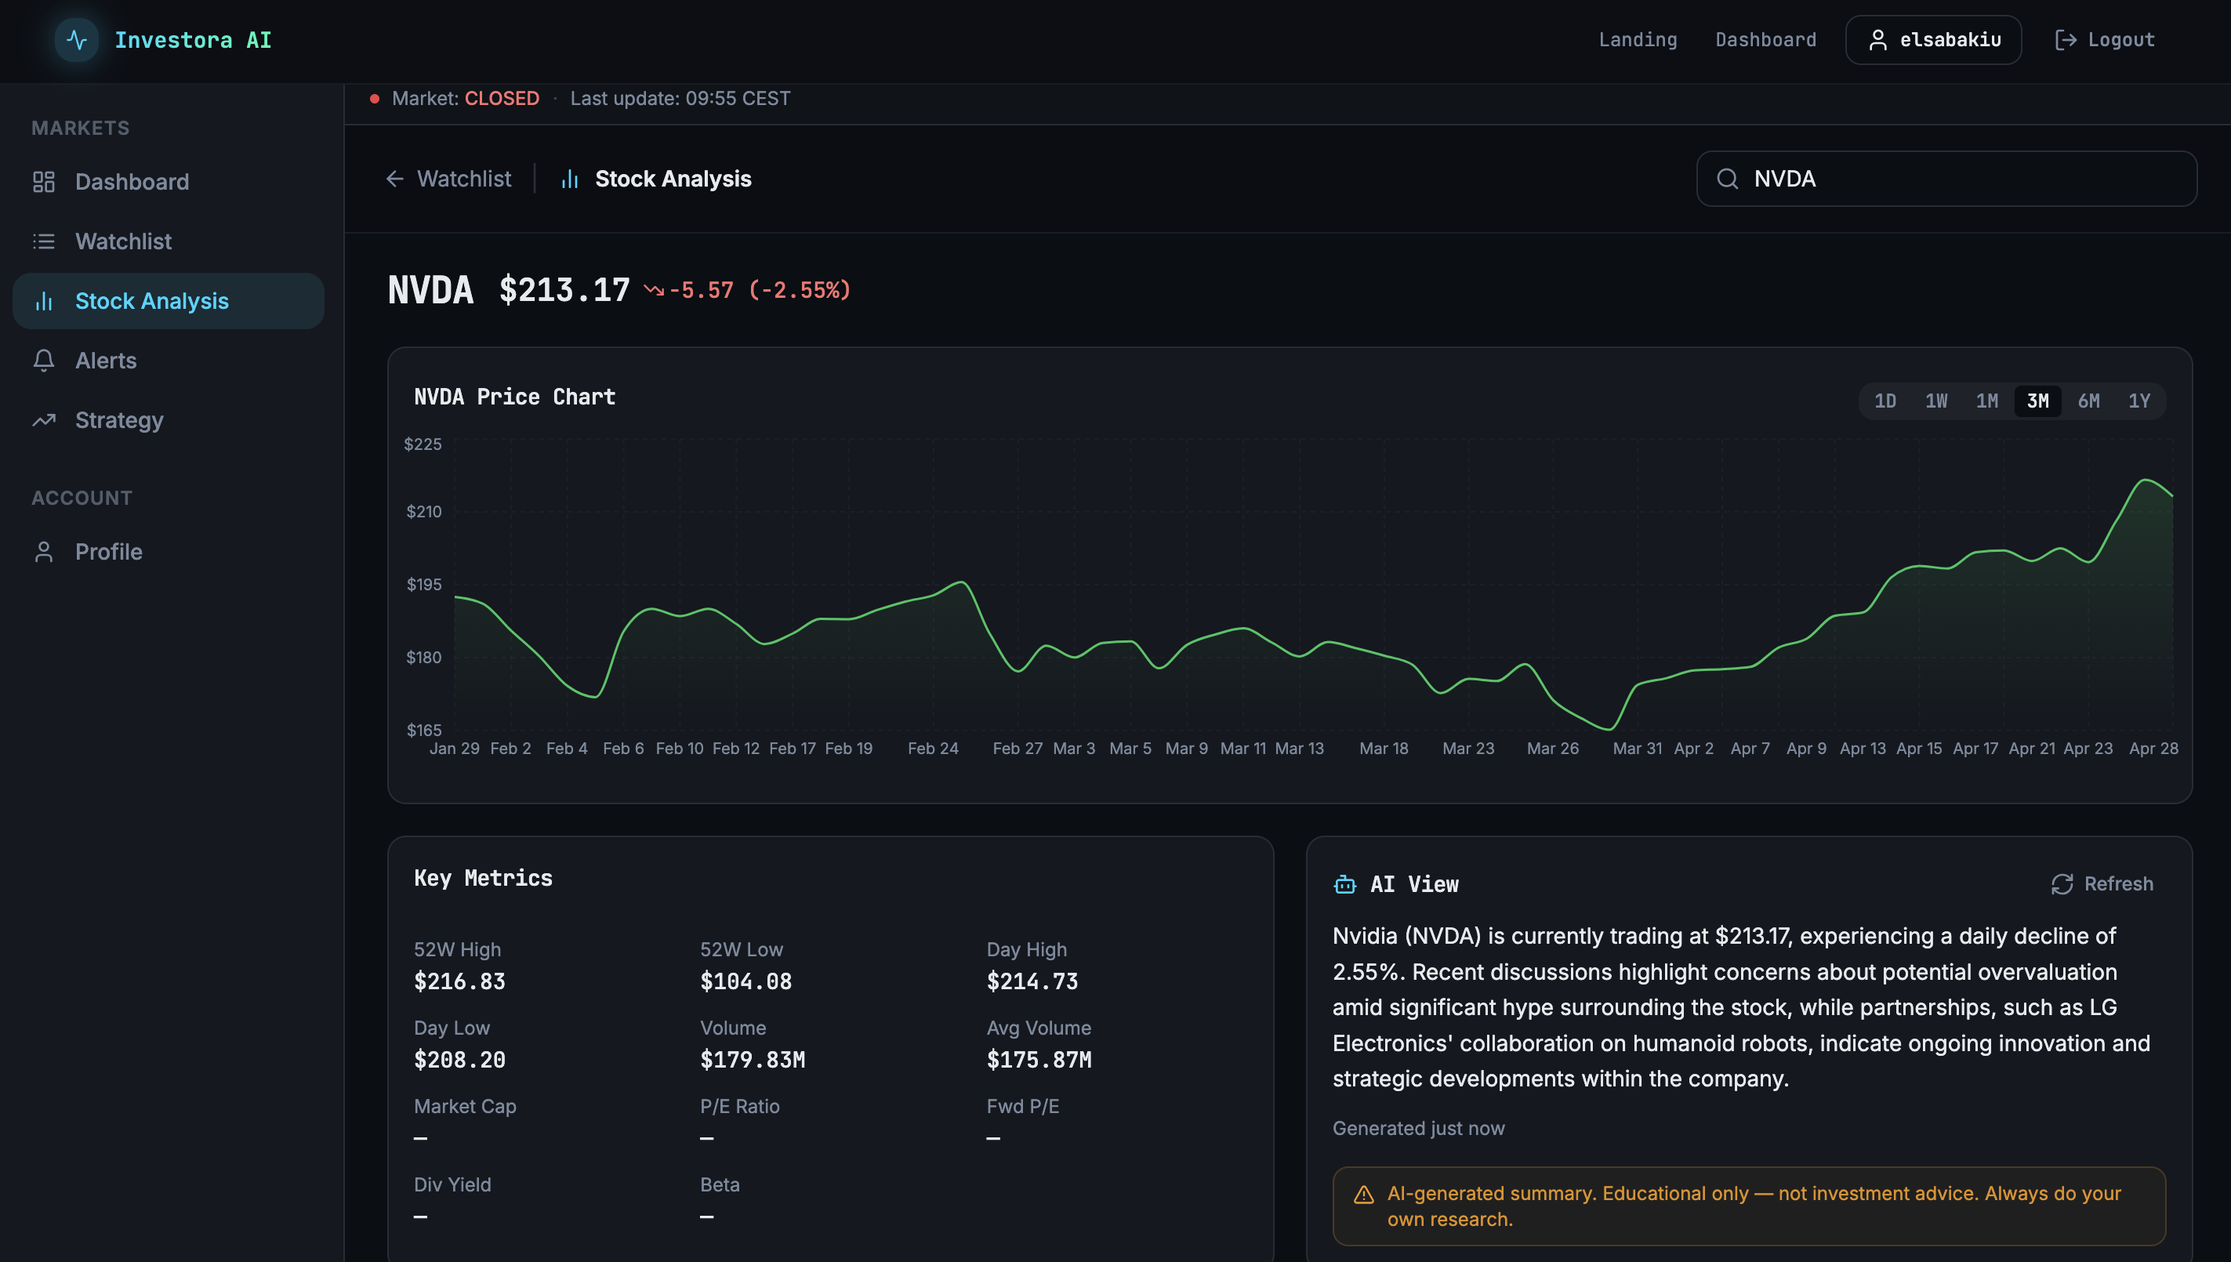Show the 1Y chart range
This screenshot has width=2231, height=1262.
coord(2139,401)
